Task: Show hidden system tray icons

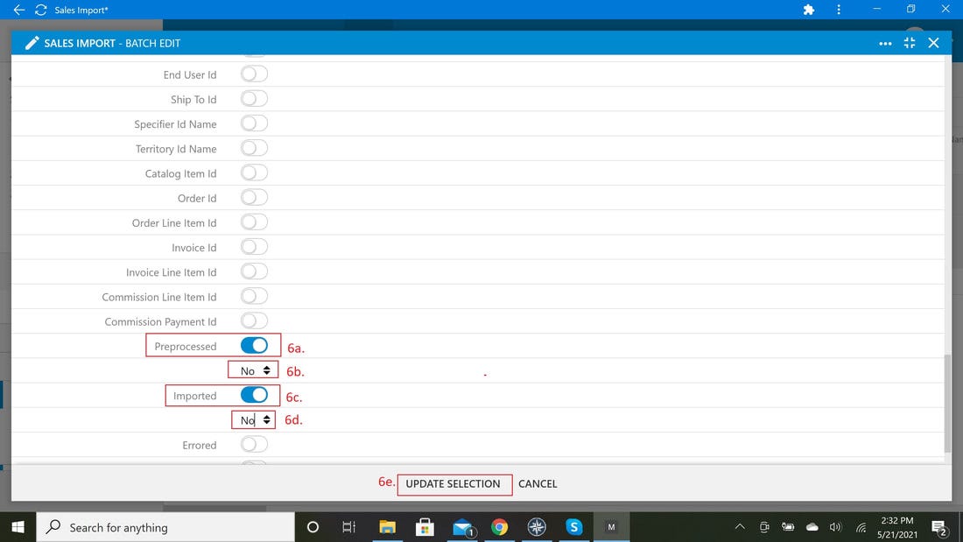Action: coord(740,526)
